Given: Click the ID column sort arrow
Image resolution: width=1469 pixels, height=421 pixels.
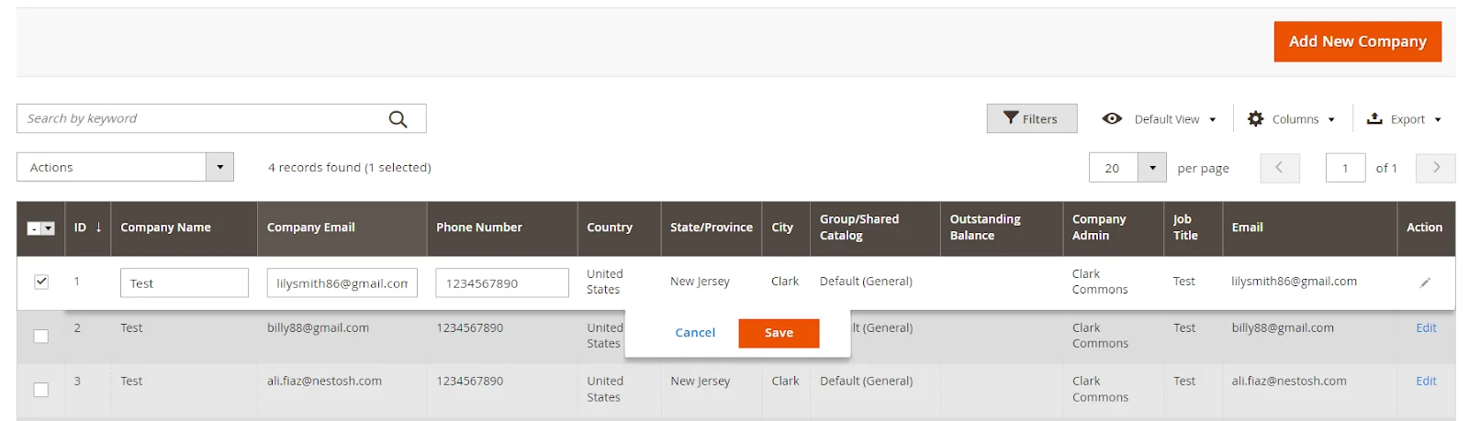Looking at the screenshot, I should click(x=98, y=227).
